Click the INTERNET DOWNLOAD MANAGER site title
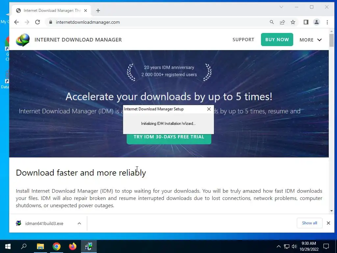The width and height of the screenshot is (337, 253). pyautogui.click(x=78, y=40)
